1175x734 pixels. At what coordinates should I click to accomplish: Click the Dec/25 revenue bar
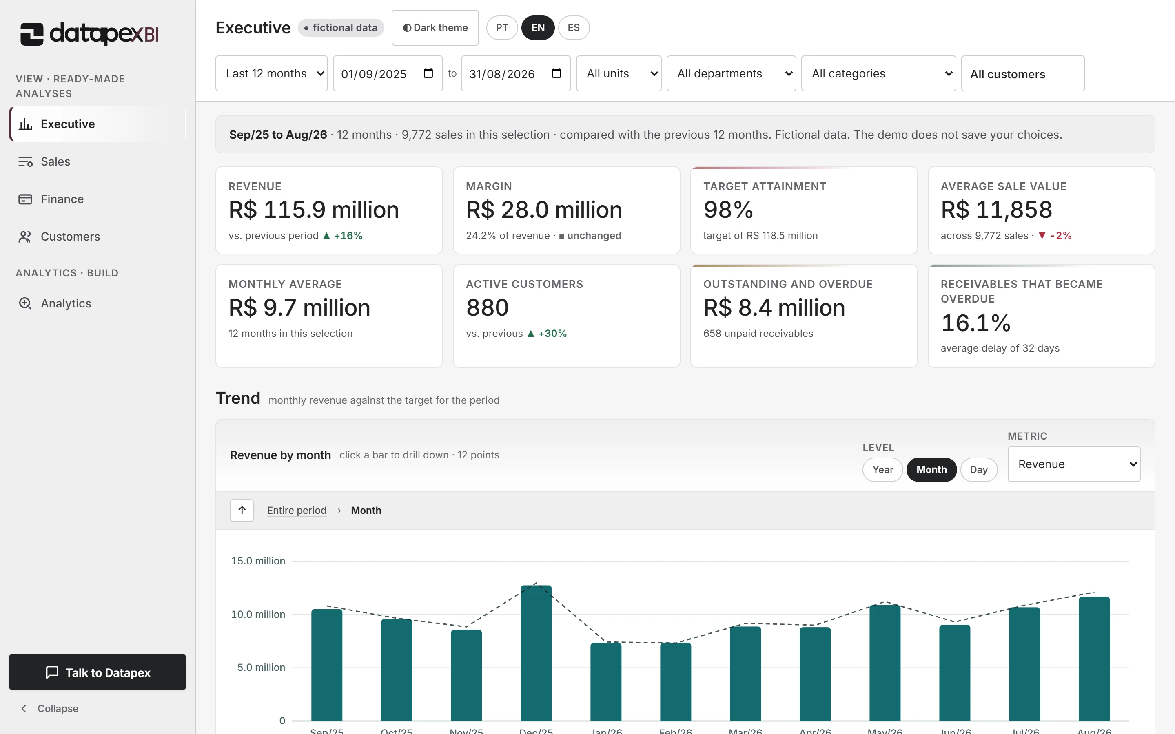[536, 653]
